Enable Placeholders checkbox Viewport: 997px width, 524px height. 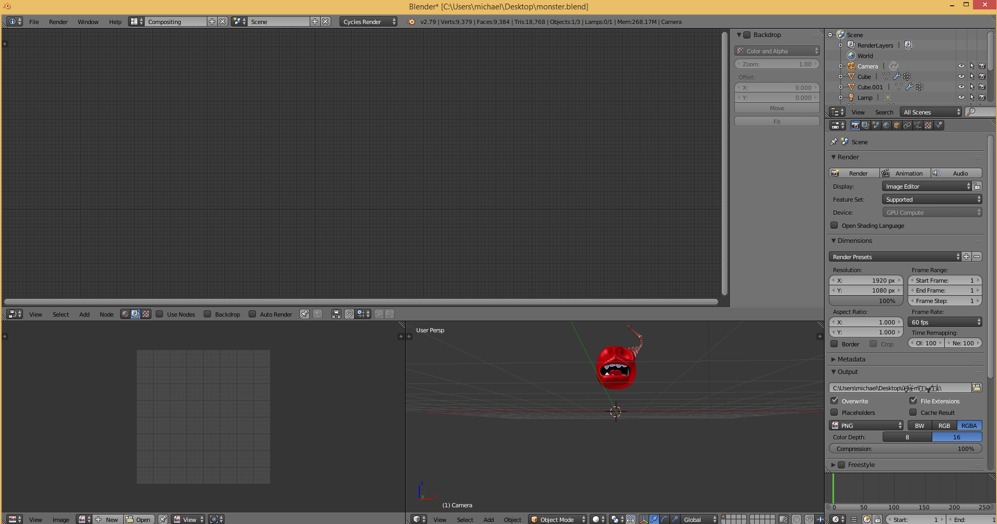(834, 412)
